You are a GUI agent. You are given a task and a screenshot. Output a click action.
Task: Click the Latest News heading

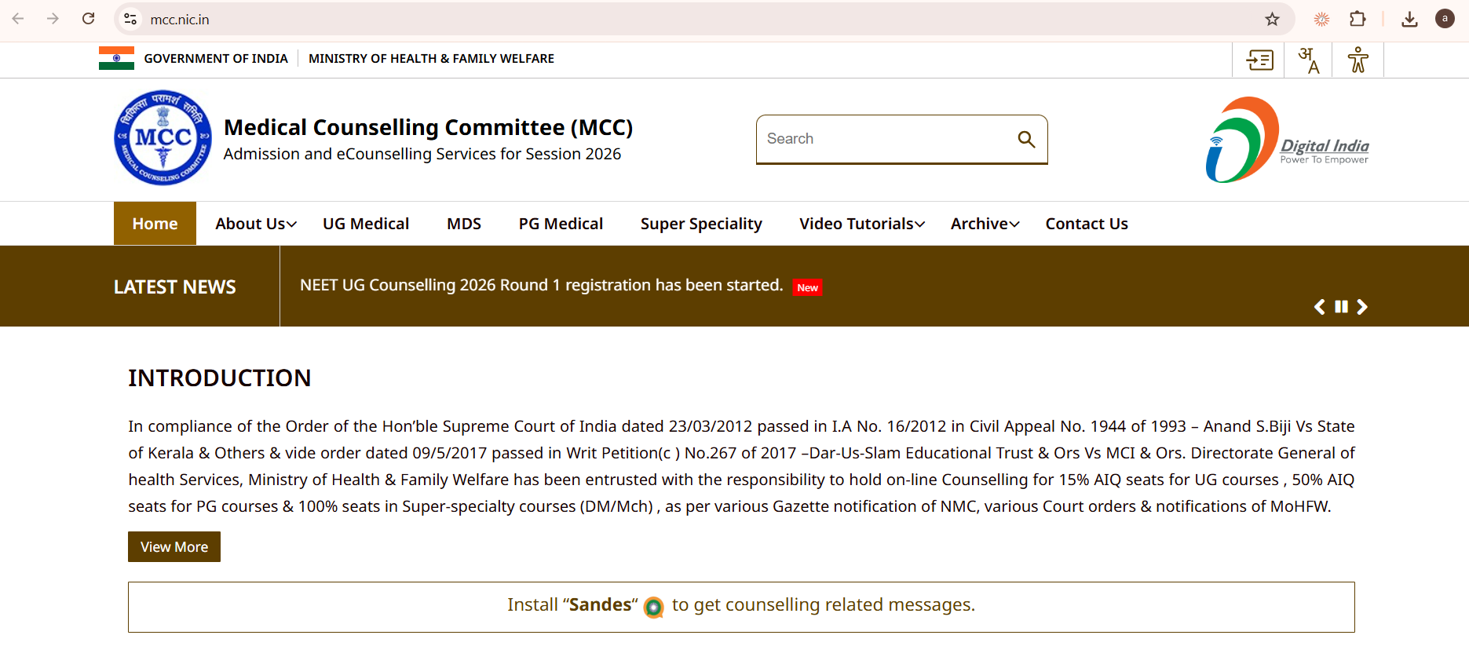(174, 287)
